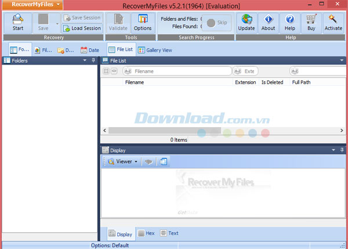Click the Extension filter input field
The height and width of the screenshot is (249, 348).
pyautogui.click(x=245, y=71)
